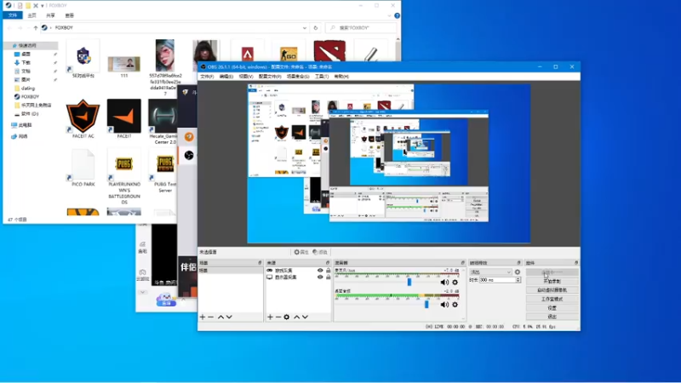
Task: Open the OBS 文件(F) menu
Action: point(207,77)
